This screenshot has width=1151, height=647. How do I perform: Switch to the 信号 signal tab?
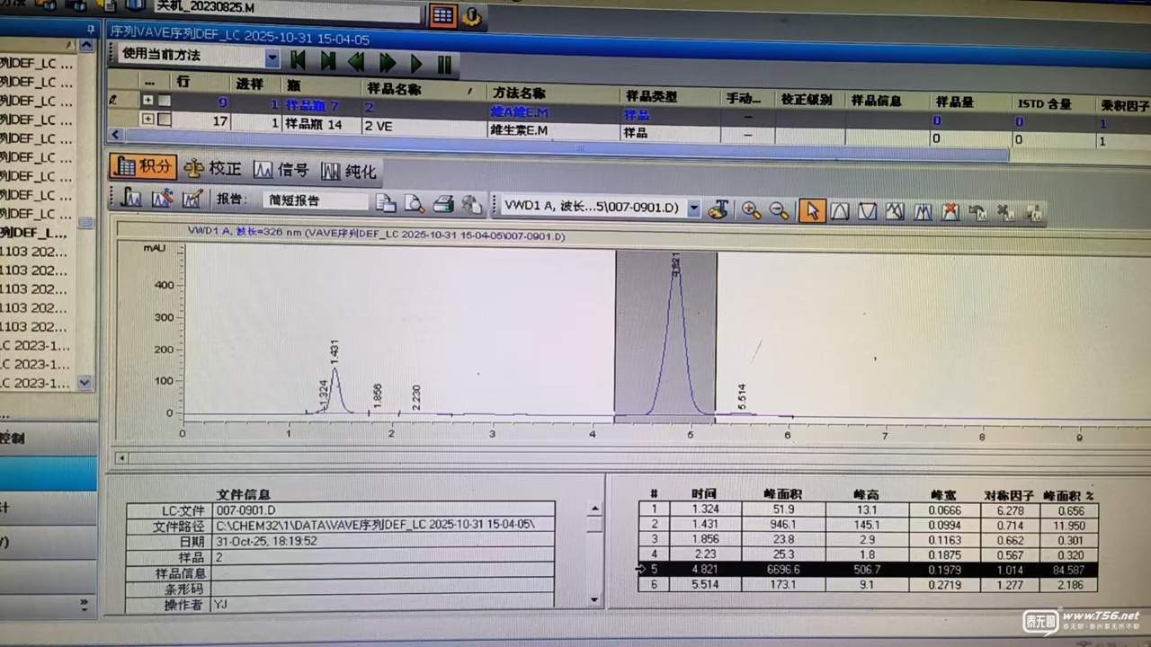point(281,169)
